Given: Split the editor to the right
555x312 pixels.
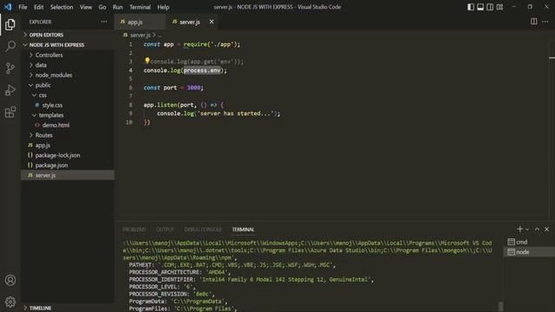Looking at the screenshot, I should tap(534, 22).
